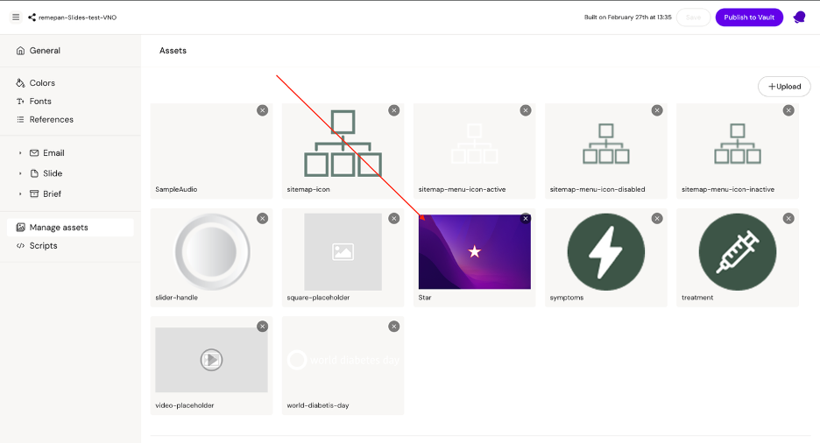Click the share icon beside project name
820x443 pixels.
click(x=32, y=18)
